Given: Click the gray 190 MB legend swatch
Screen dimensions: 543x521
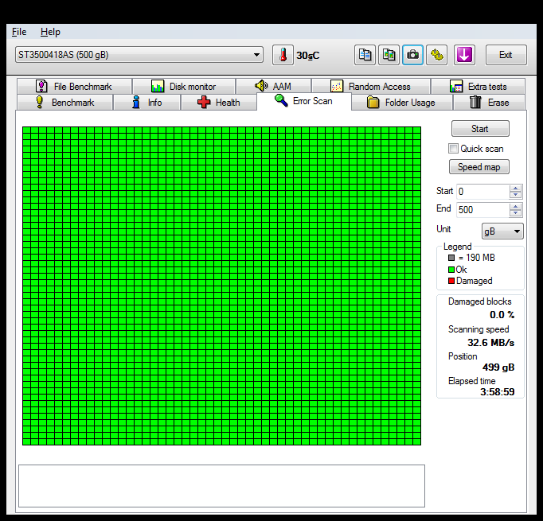Looking at the screenshot, I should (451, 258).
